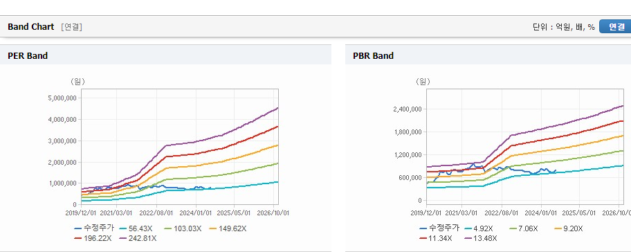Toggle the 9.20X series legend
631x252 pixels.
point(569,228)
